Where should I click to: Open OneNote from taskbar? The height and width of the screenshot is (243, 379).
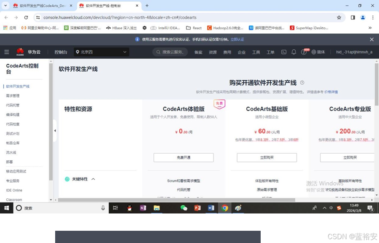tap(143, 208)
